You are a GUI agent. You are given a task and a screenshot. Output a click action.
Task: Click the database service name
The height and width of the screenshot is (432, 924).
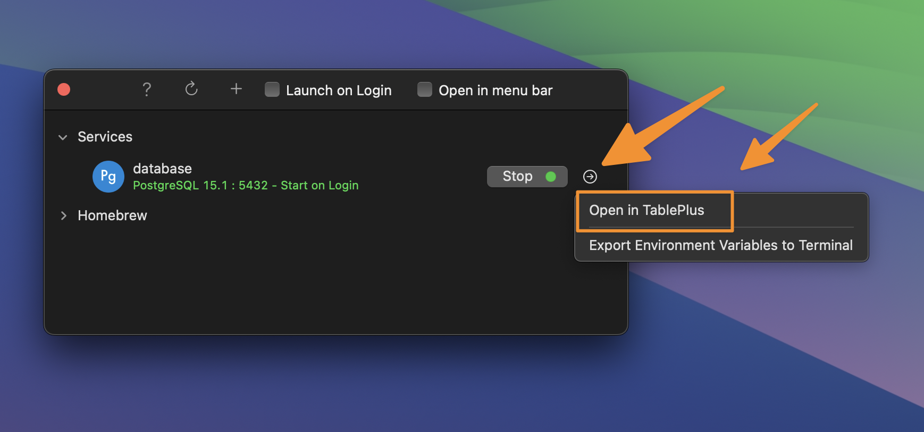[162, 169]
